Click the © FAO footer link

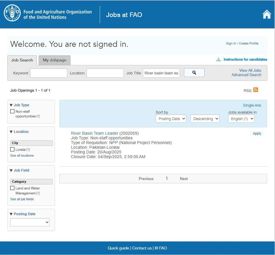[x=161, y=248]
